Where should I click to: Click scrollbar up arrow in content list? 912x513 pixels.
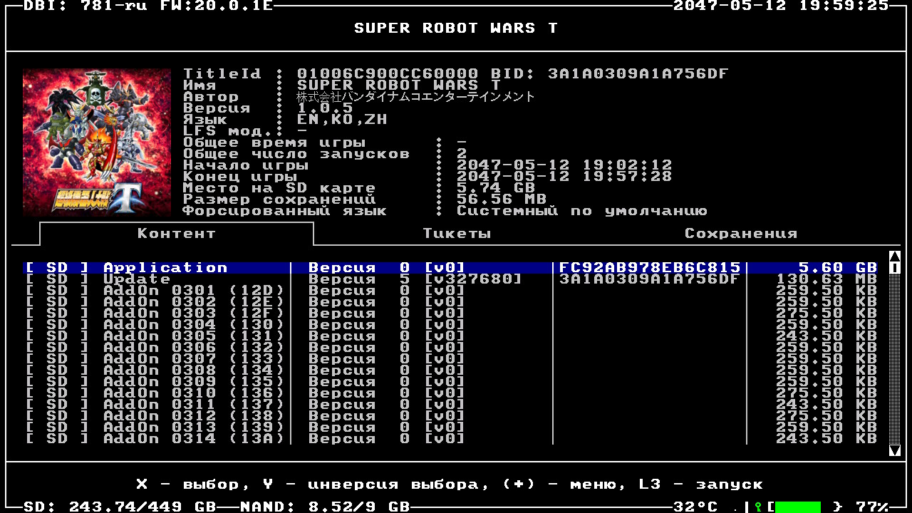(895, 256)
